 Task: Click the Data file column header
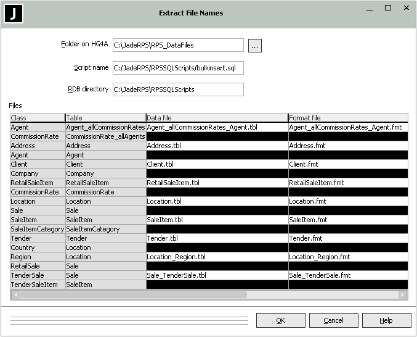[216, 118]
